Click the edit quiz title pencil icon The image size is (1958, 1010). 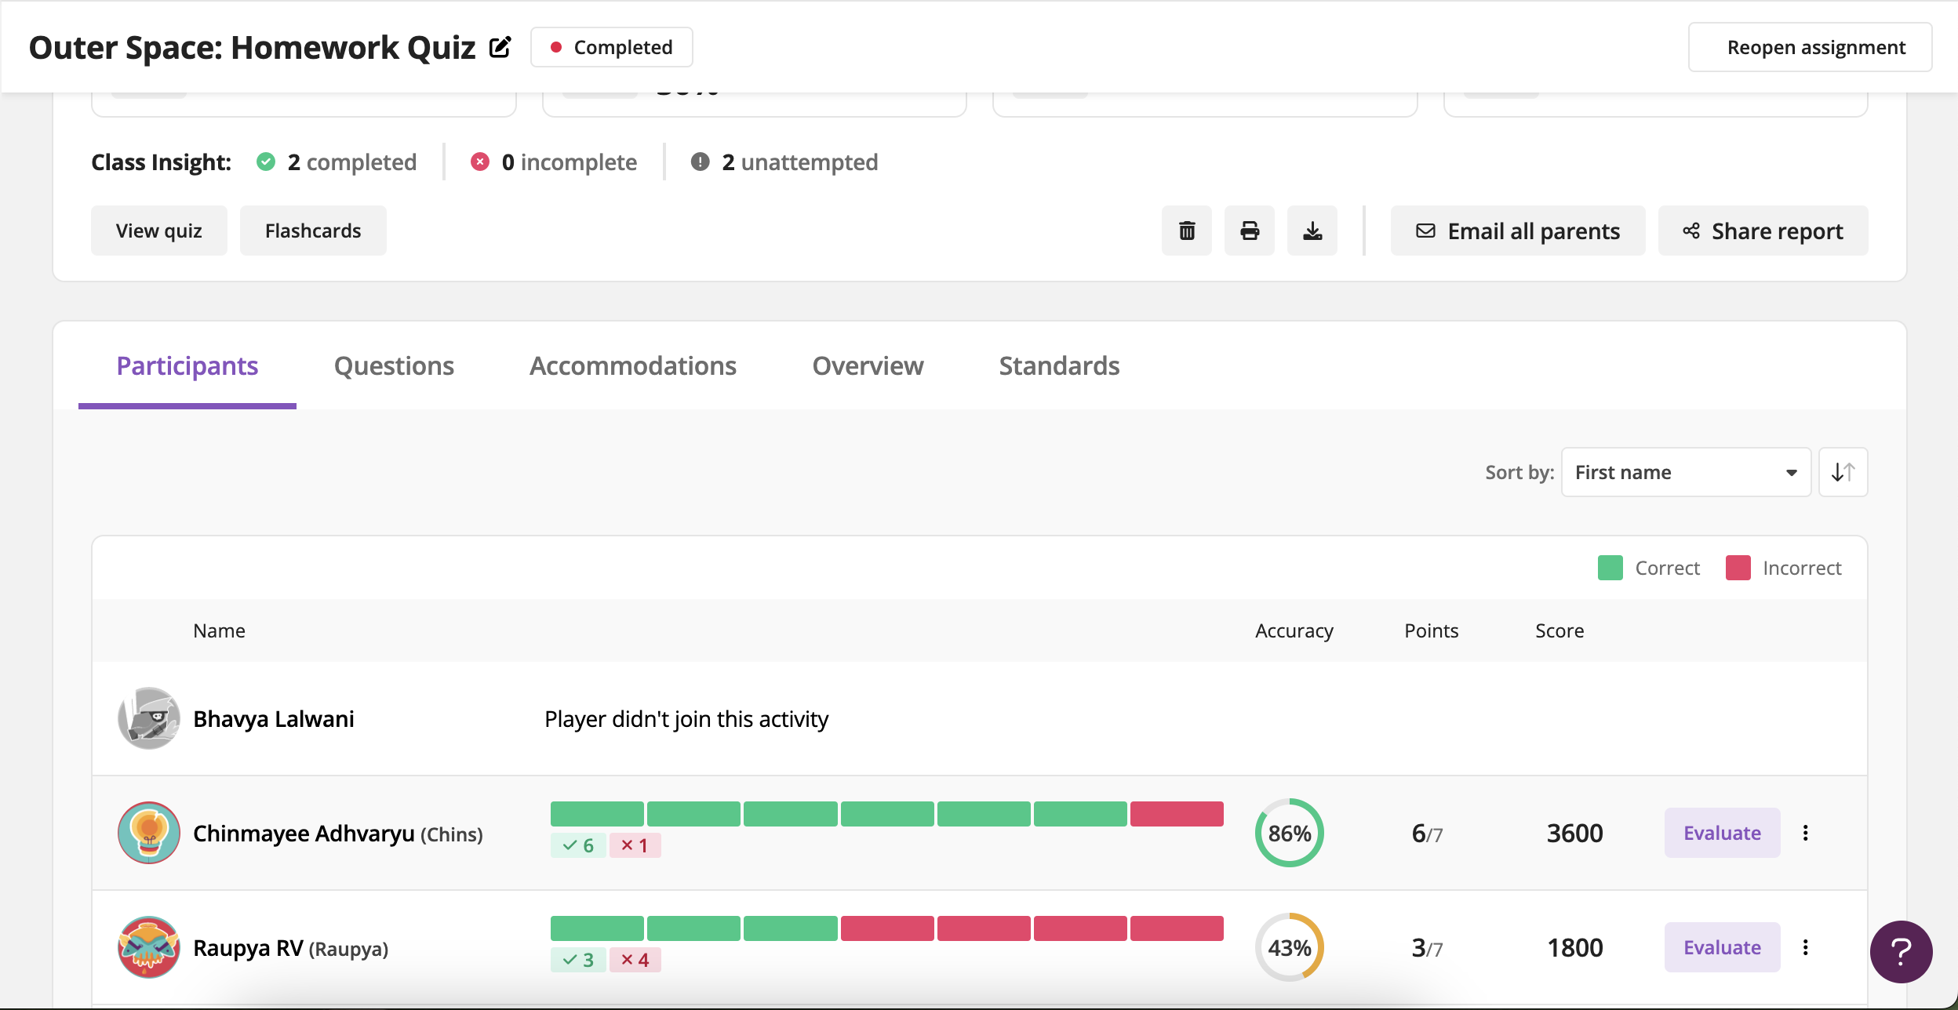(500, 48)
